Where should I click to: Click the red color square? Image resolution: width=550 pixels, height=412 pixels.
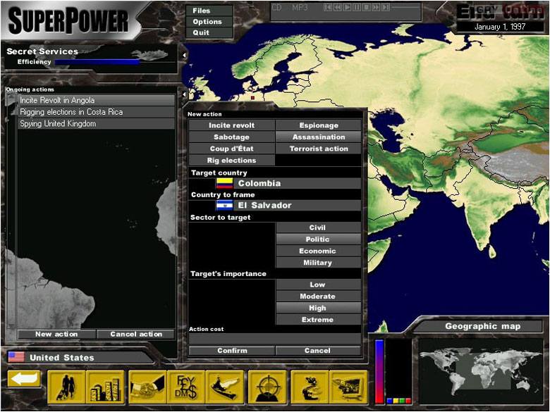point(408,401)
